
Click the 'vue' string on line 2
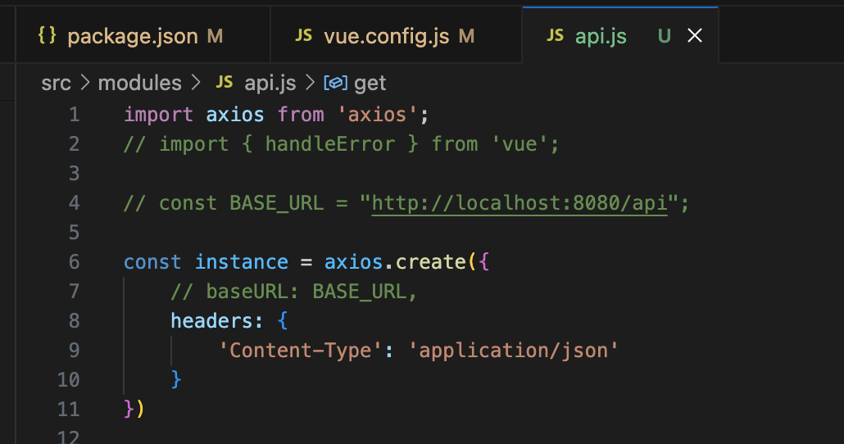[x=520, y=144]
